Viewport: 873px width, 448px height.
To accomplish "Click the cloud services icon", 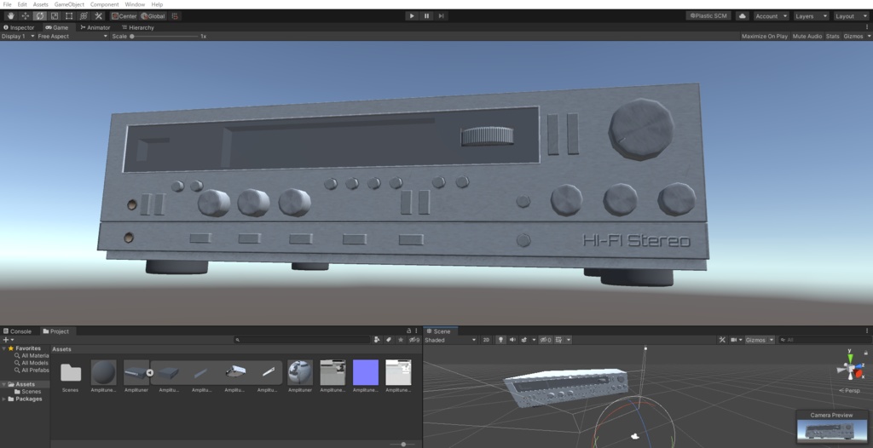I will click(743, 16).
